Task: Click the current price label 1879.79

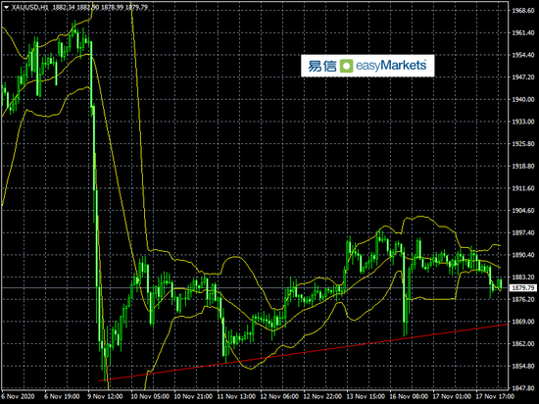Action: coord(522,287)
